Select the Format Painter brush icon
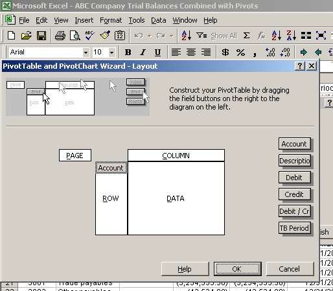Screen dimensions: 333x291 [x=105, y=36]
